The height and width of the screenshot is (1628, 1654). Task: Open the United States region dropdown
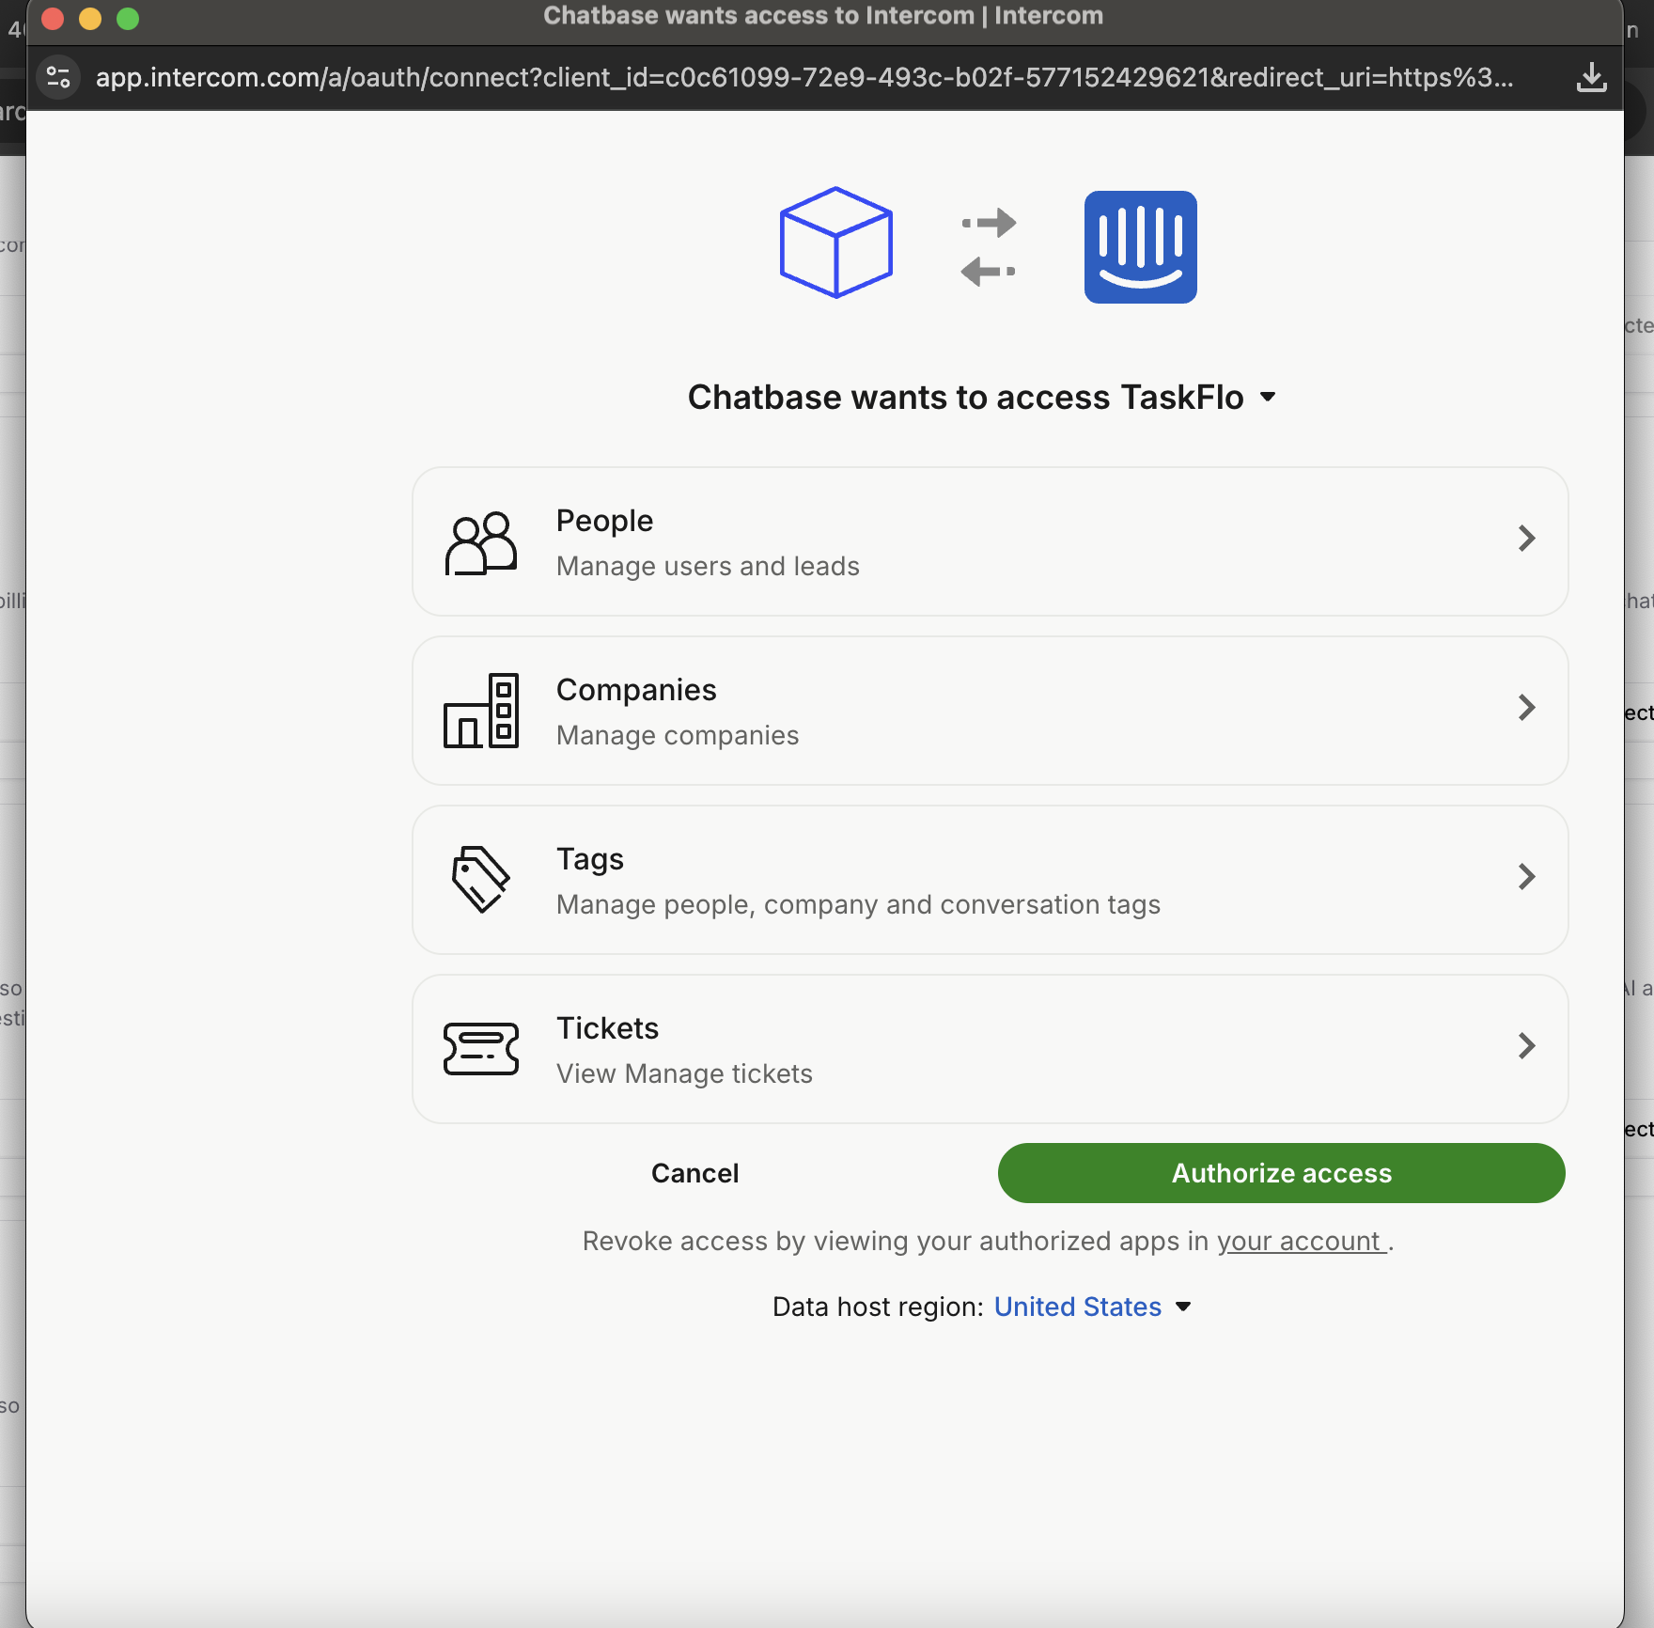pos(1092,1307)
